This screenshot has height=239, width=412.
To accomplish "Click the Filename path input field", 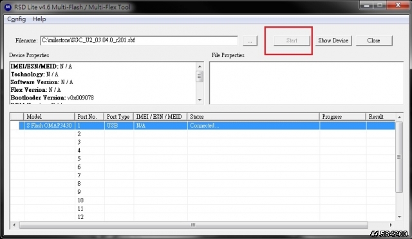I will pyautogui.click(x=139, y=40).
